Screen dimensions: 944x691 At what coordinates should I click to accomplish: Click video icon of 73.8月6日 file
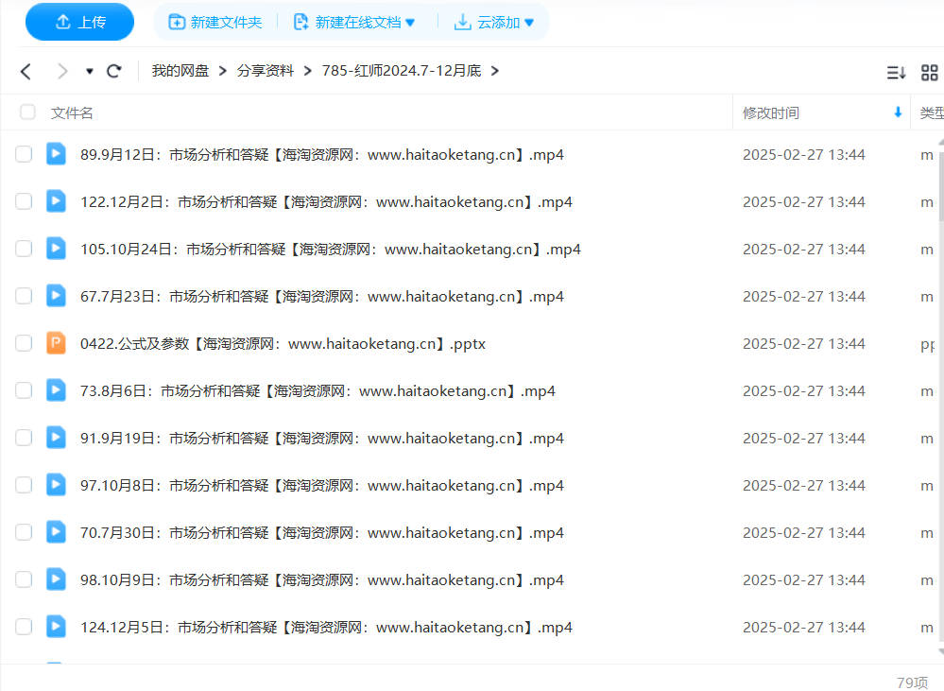[x=56, y=390]
